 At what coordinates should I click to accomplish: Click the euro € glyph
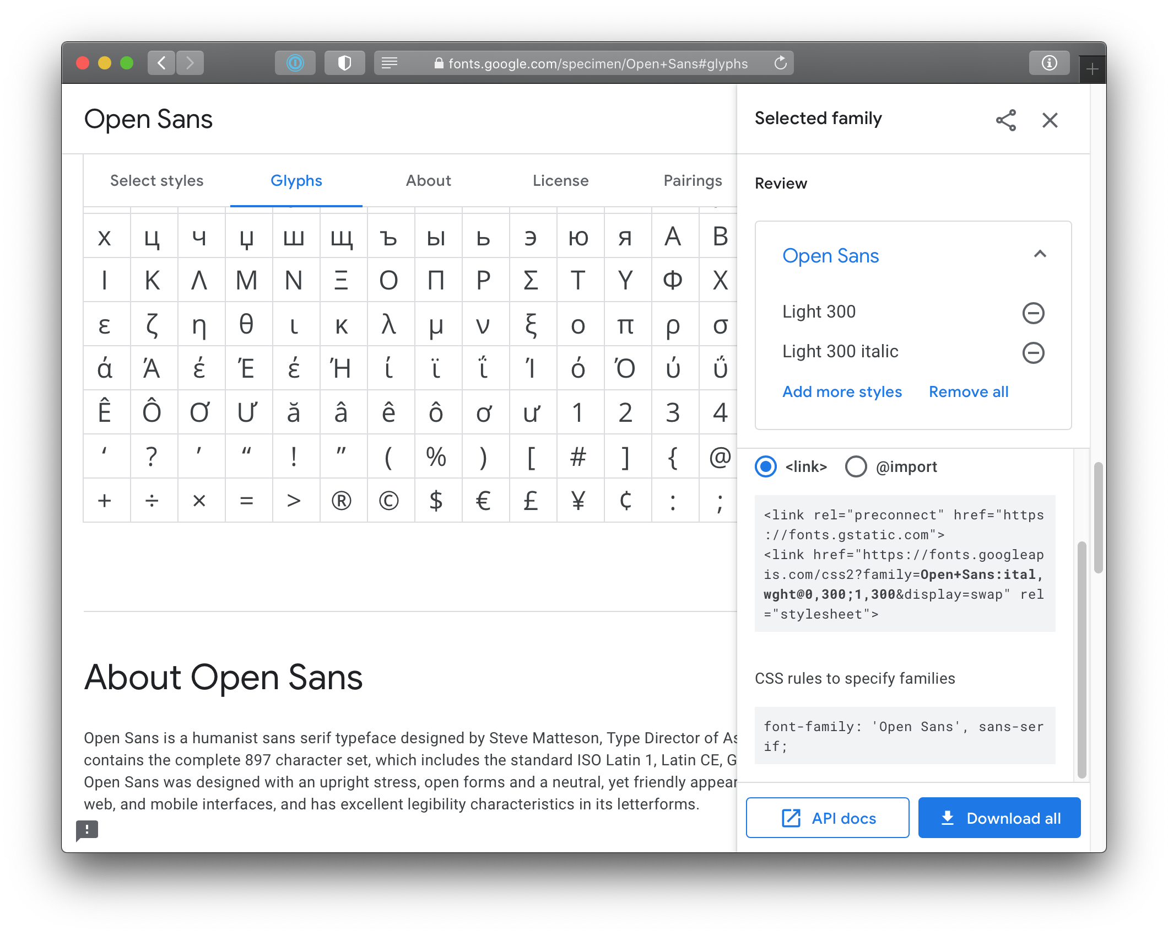point(483,501)
